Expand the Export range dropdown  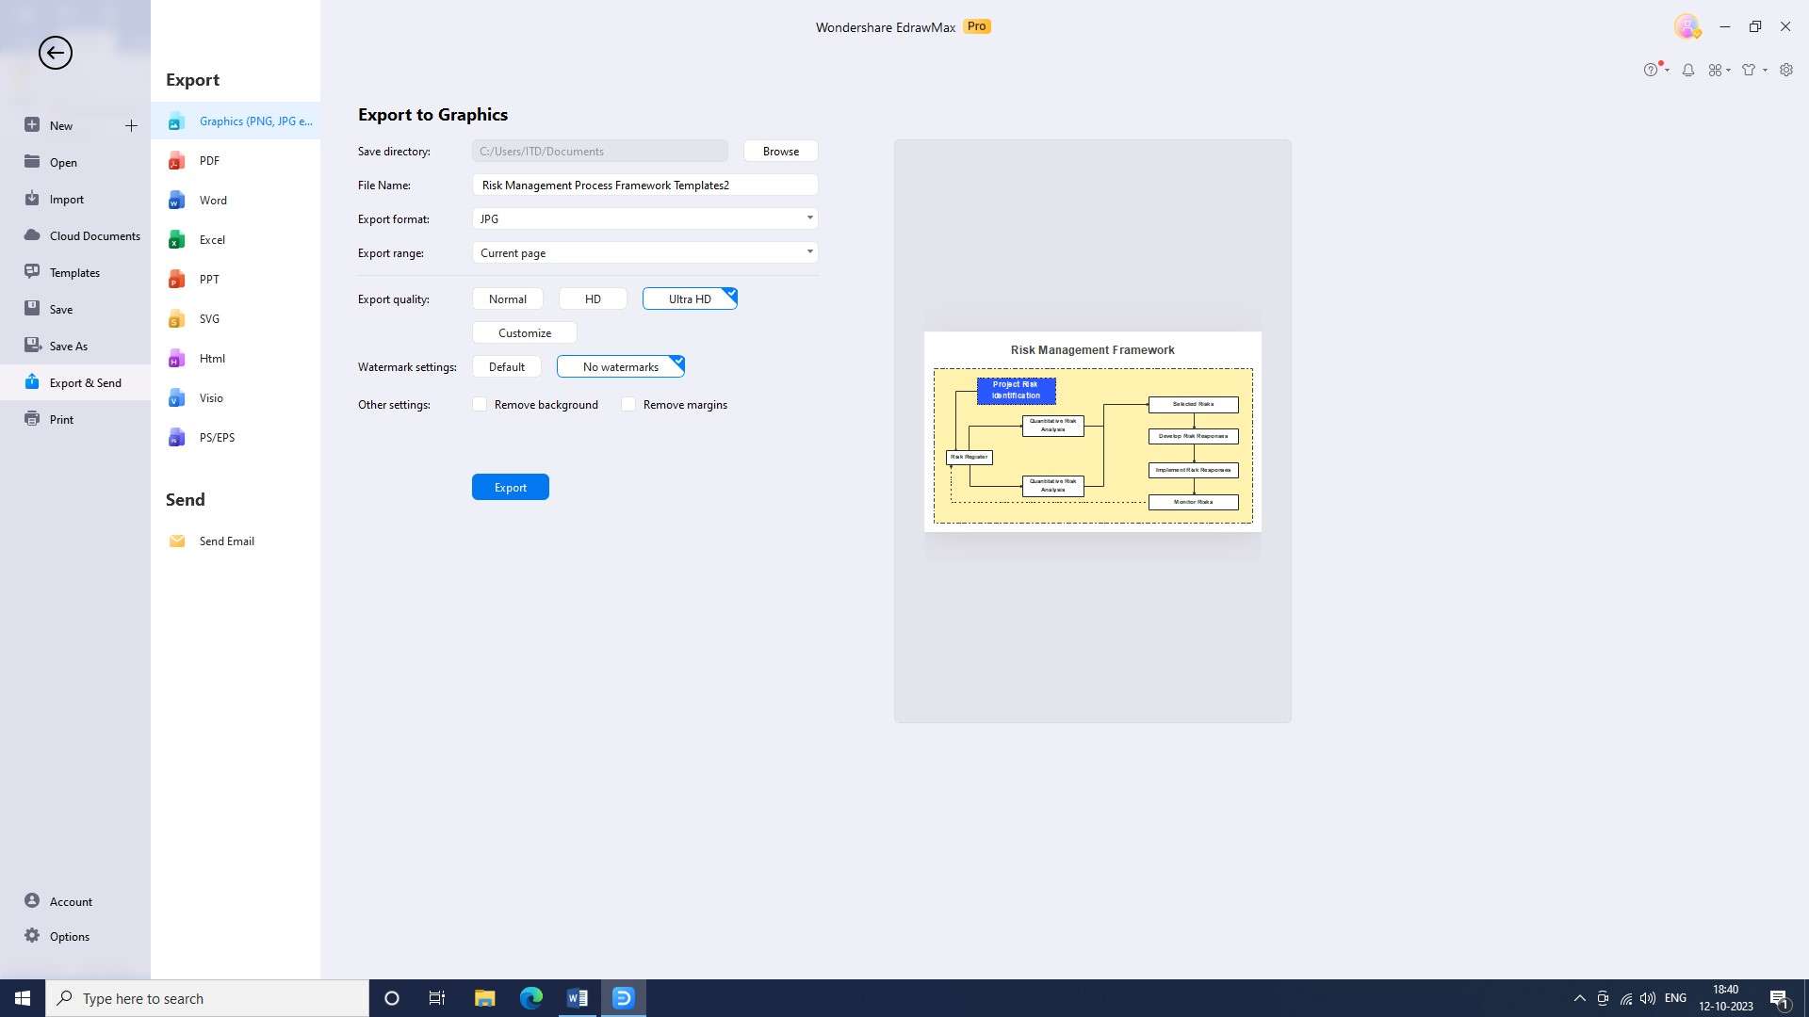click(x=808, y=252)
